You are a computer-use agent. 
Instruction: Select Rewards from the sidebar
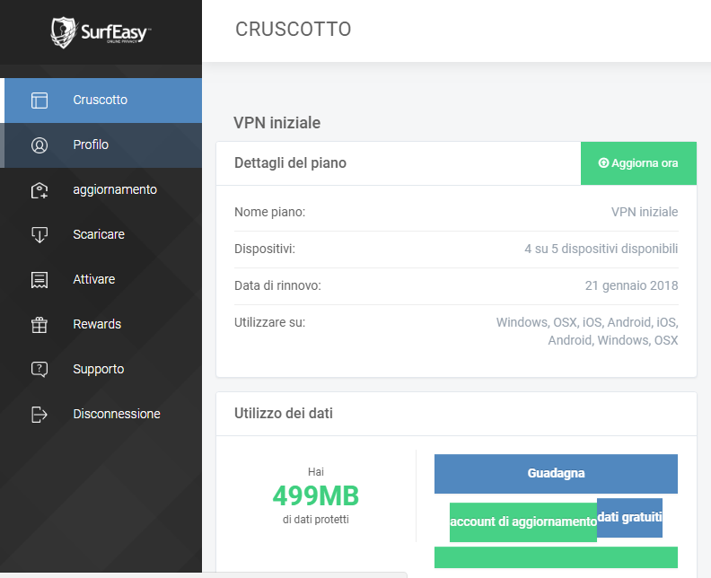point(97,324)
